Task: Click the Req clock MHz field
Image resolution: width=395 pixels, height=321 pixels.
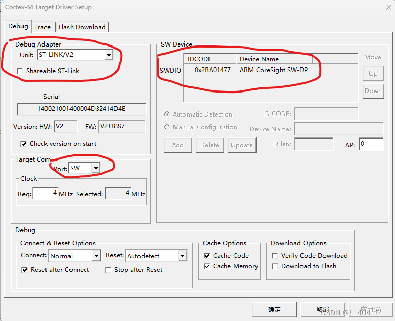Action: pos(45,193)
